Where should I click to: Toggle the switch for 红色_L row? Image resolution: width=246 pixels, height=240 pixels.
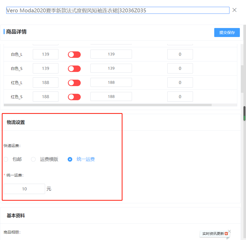[74, 83]
